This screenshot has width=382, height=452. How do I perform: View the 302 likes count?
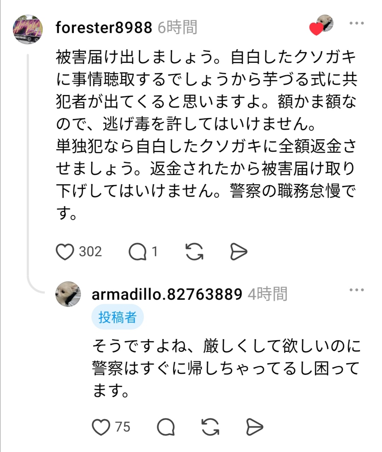(90, 252)
